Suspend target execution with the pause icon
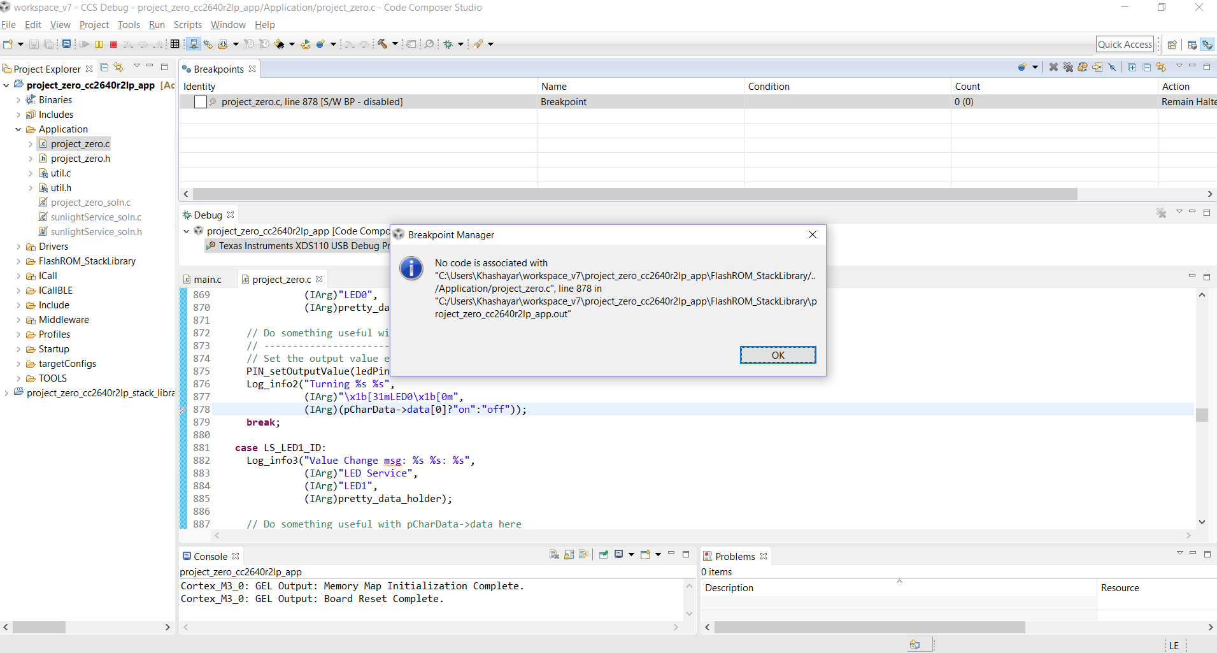Viewport: 1217px width, 653px height. point(99,44)
